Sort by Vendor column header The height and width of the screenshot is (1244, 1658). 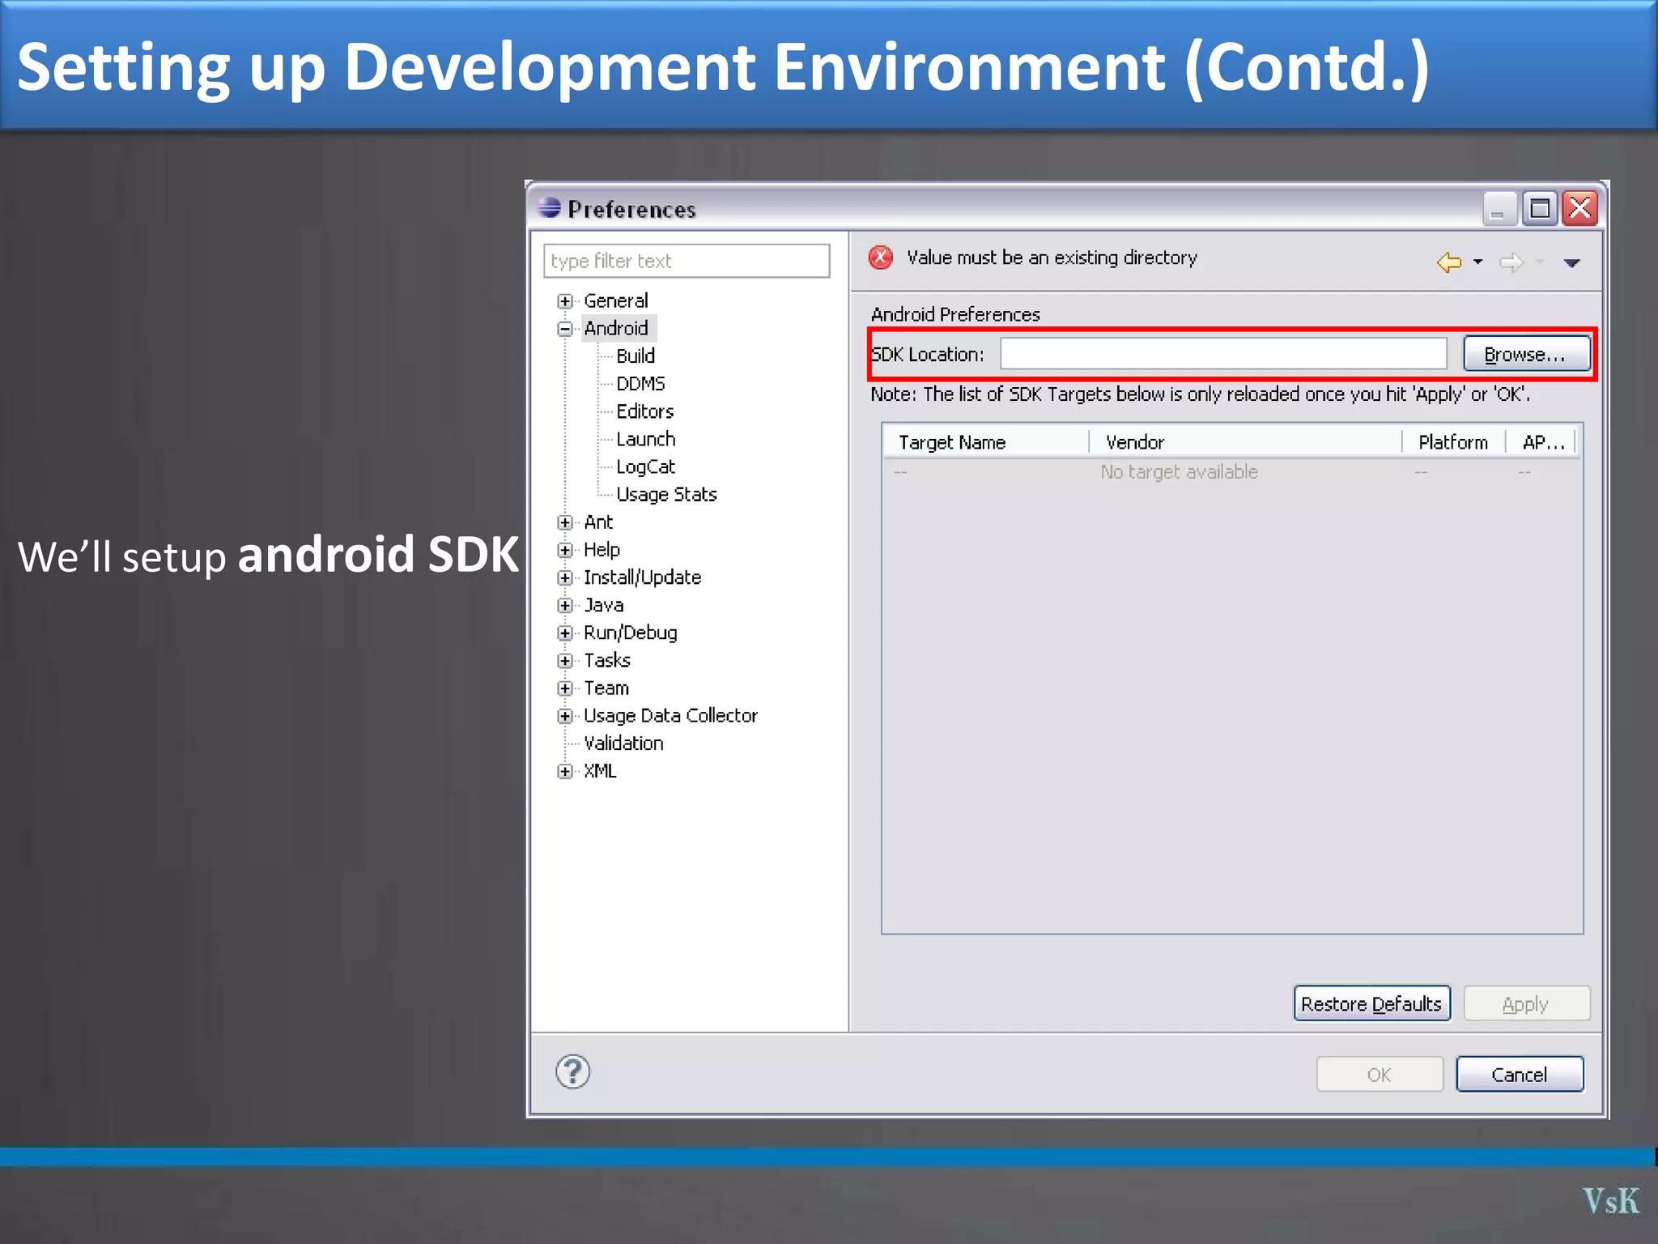[x=1246, y=442]
